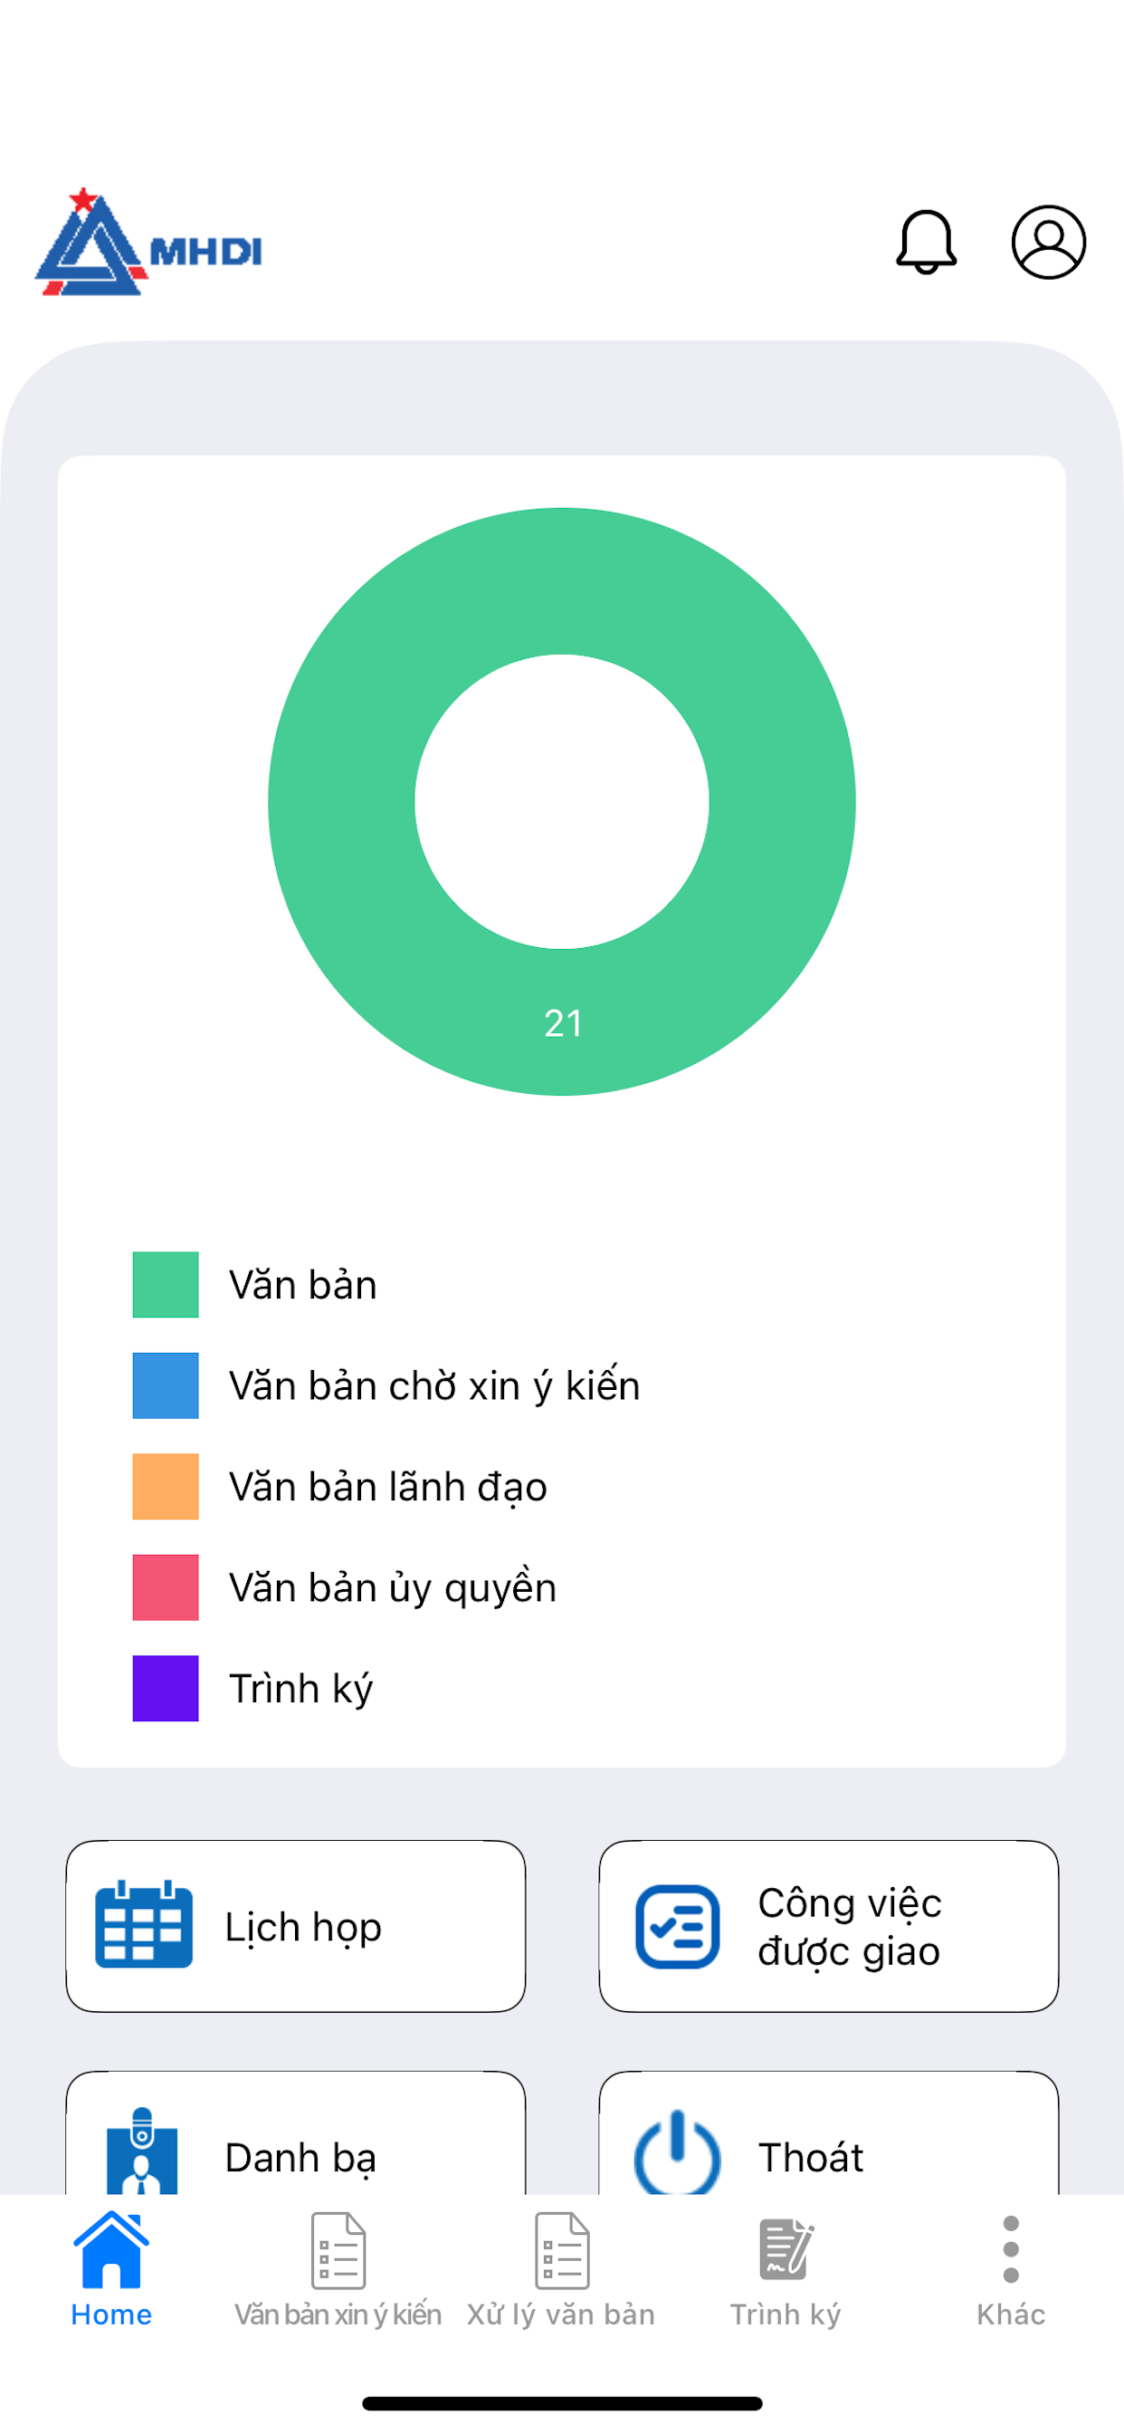1124x2434 pixels.
Task: Click the pink Văn bản ủy quyền swatch
Action: [x=166, y=1587]
